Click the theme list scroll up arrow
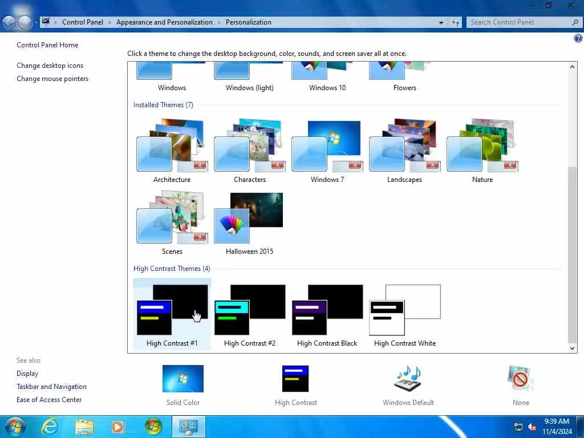584x438 pixels. pyautogui.click(x=572, y=67)
